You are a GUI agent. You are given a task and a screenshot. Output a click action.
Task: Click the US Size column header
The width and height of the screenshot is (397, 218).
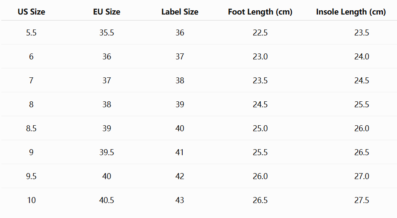click(x=32, y=12)
